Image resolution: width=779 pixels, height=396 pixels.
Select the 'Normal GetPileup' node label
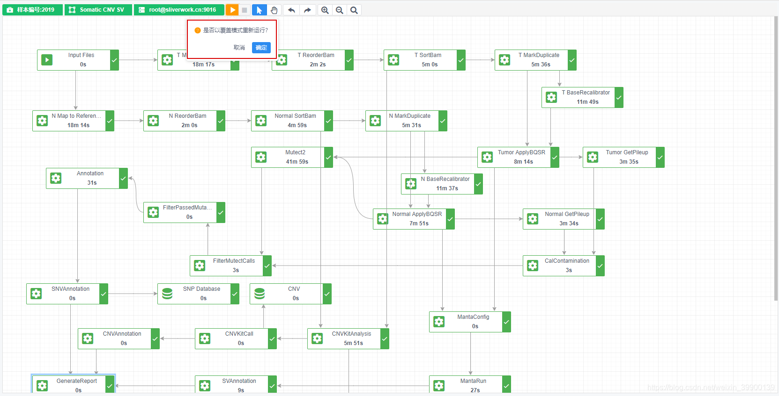(x=567, y=214)
